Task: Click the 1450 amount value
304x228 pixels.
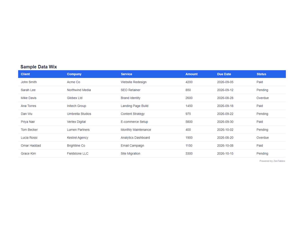Action: [x=189, y=106]
